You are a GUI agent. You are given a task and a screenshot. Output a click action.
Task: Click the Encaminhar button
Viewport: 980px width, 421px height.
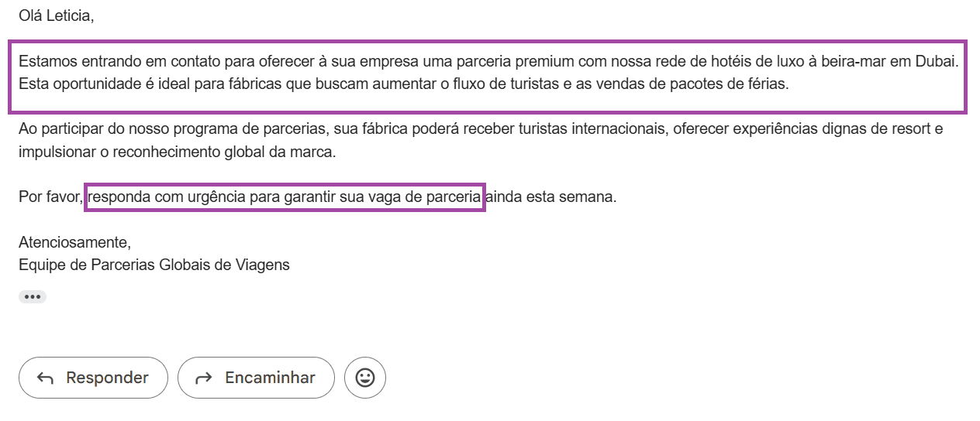(256, 378)
